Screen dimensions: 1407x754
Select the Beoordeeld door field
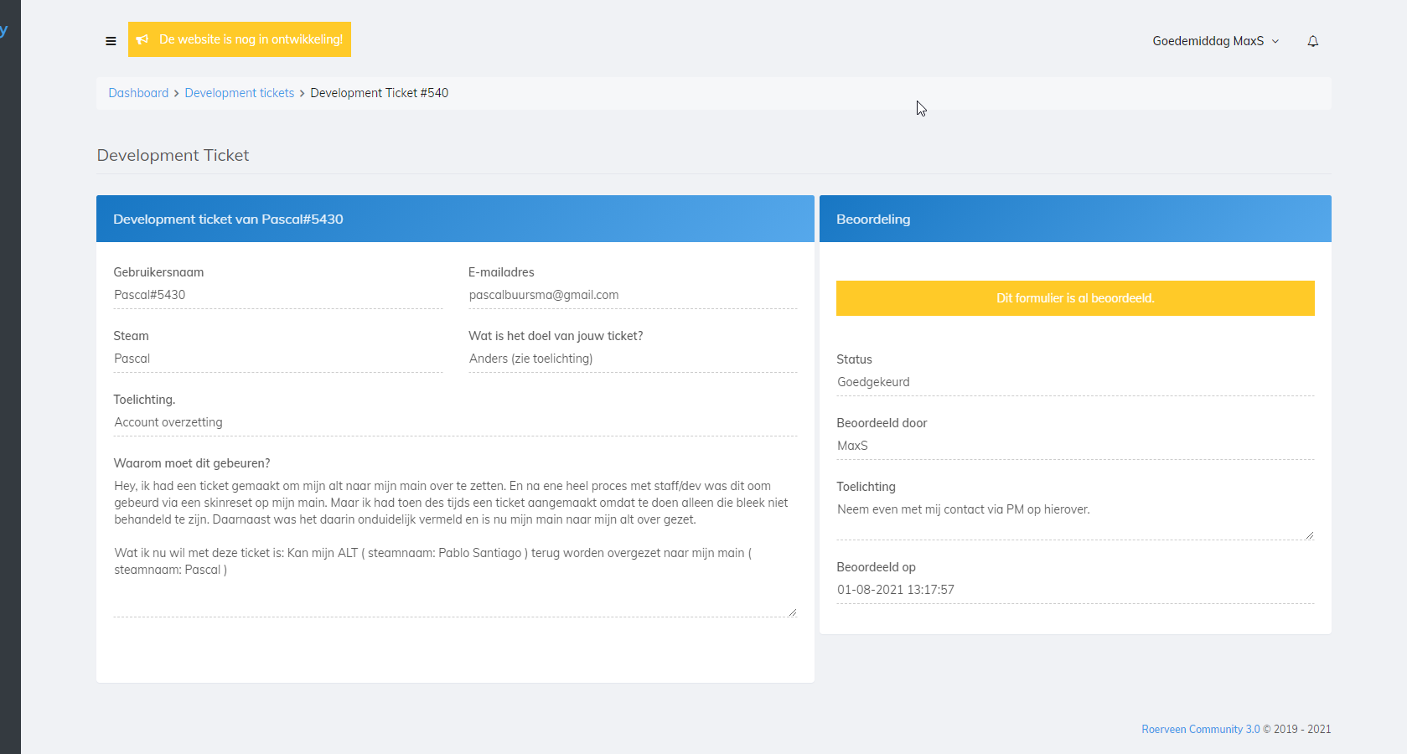(x=1074, y=446)
